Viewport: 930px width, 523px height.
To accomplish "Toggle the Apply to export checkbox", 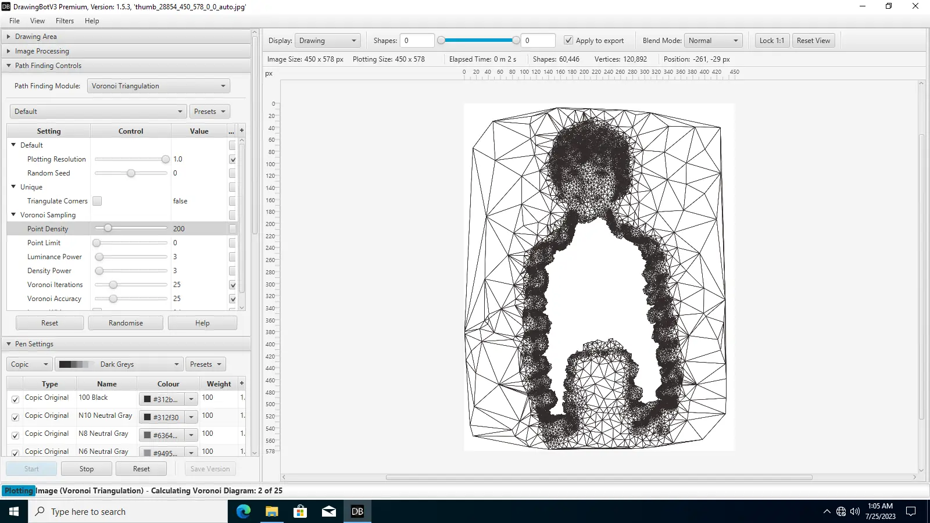I will [x=568, y=41].
